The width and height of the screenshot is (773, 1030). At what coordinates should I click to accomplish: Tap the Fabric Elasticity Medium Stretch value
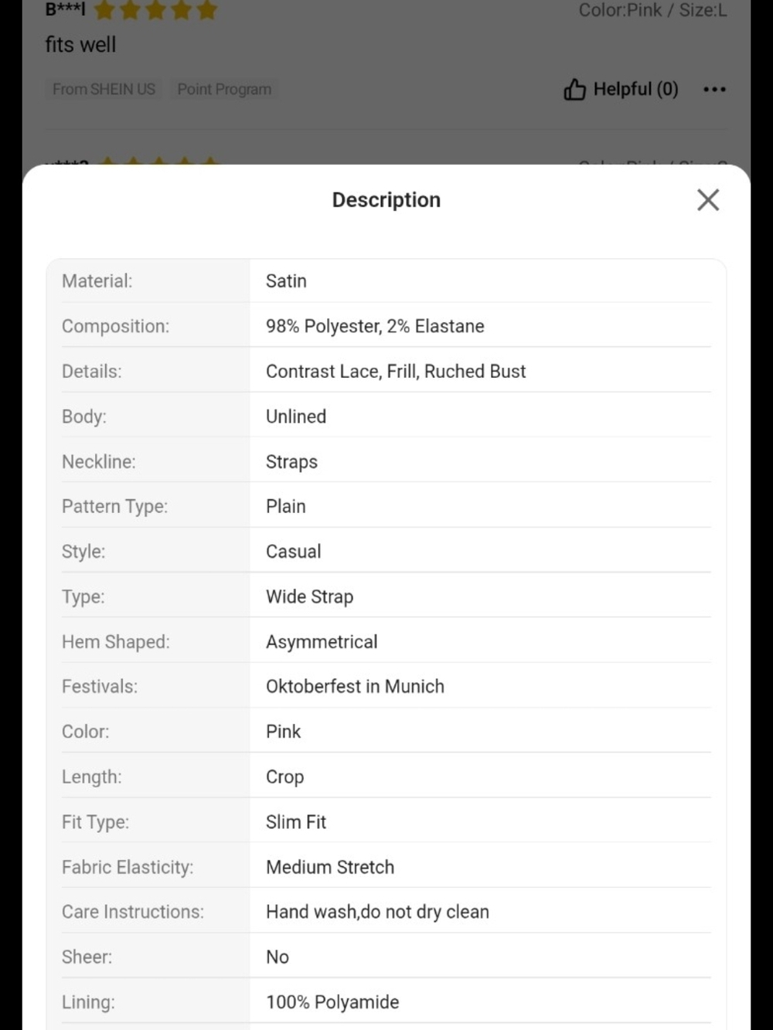pyautogui.click(x=330, y=867)
